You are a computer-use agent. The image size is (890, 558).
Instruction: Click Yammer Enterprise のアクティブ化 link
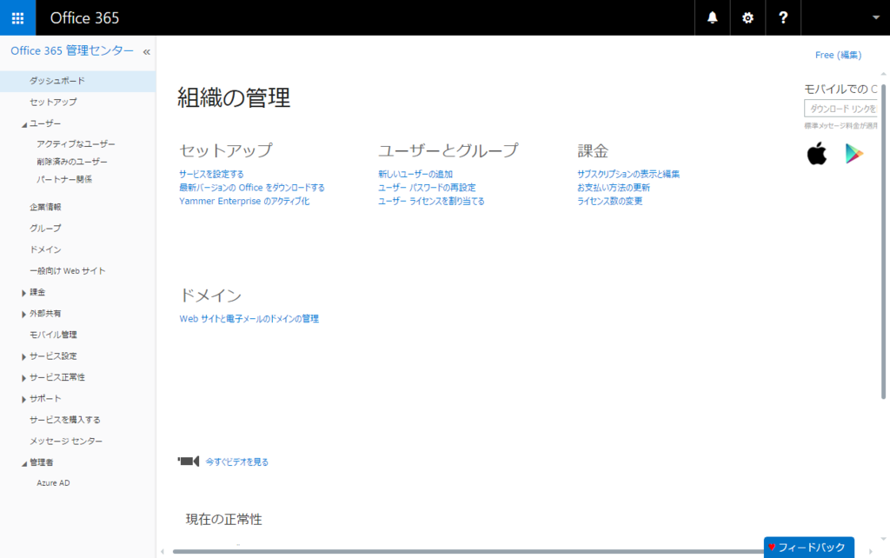click(x=244, y=202)
